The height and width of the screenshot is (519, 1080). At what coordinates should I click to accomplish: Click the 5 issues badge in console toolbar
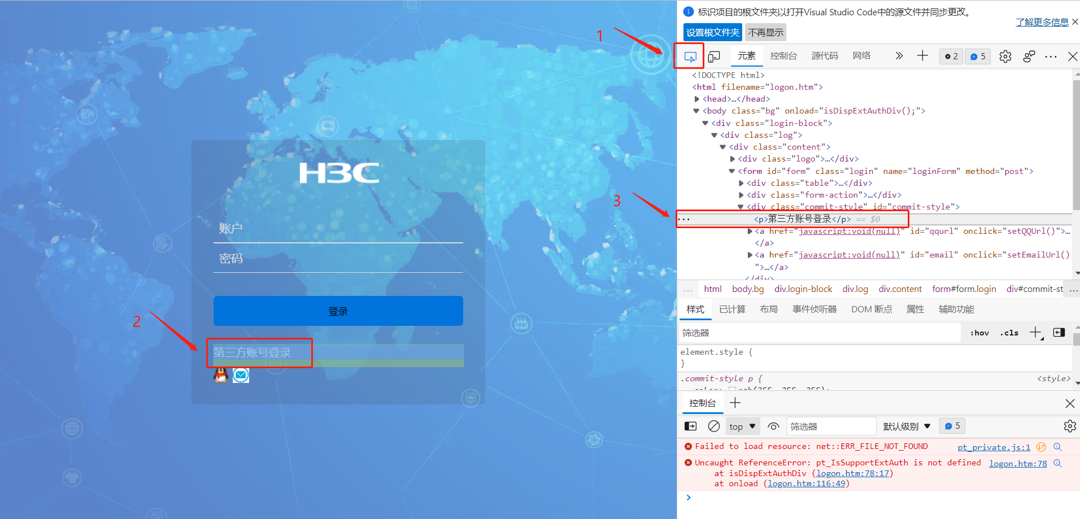(x=952, y=426)
